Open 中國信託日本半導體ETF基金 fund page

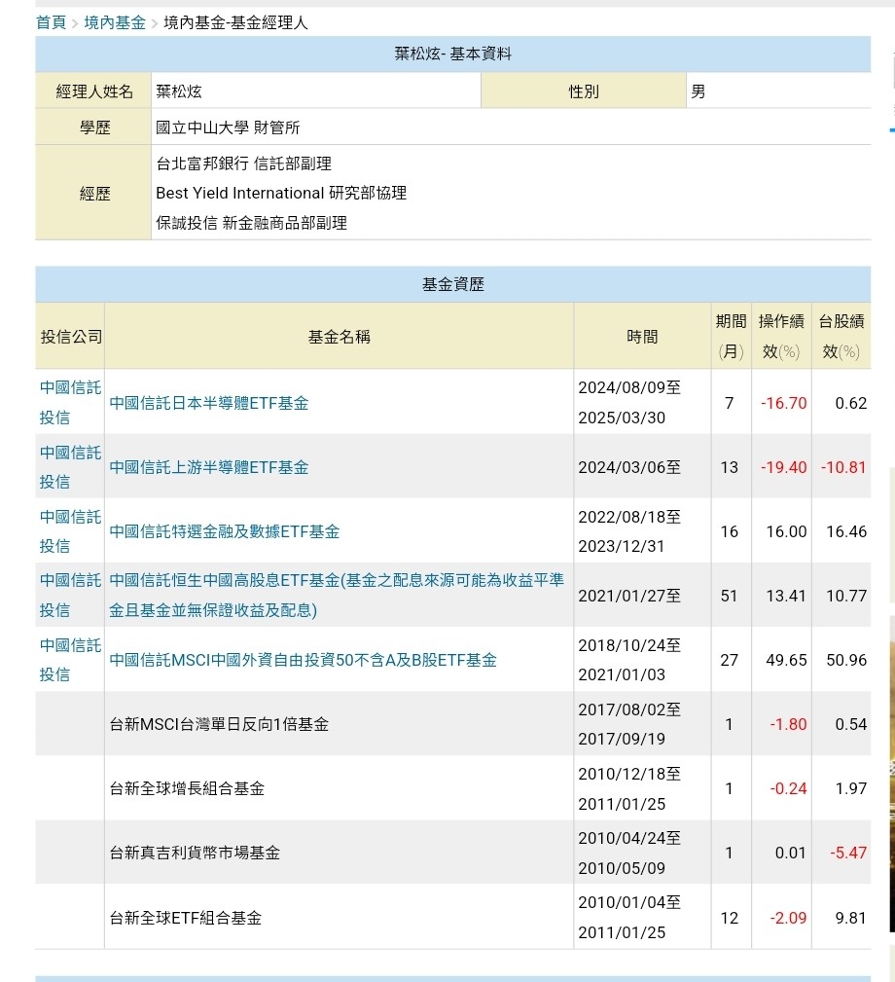click(208, 403)
